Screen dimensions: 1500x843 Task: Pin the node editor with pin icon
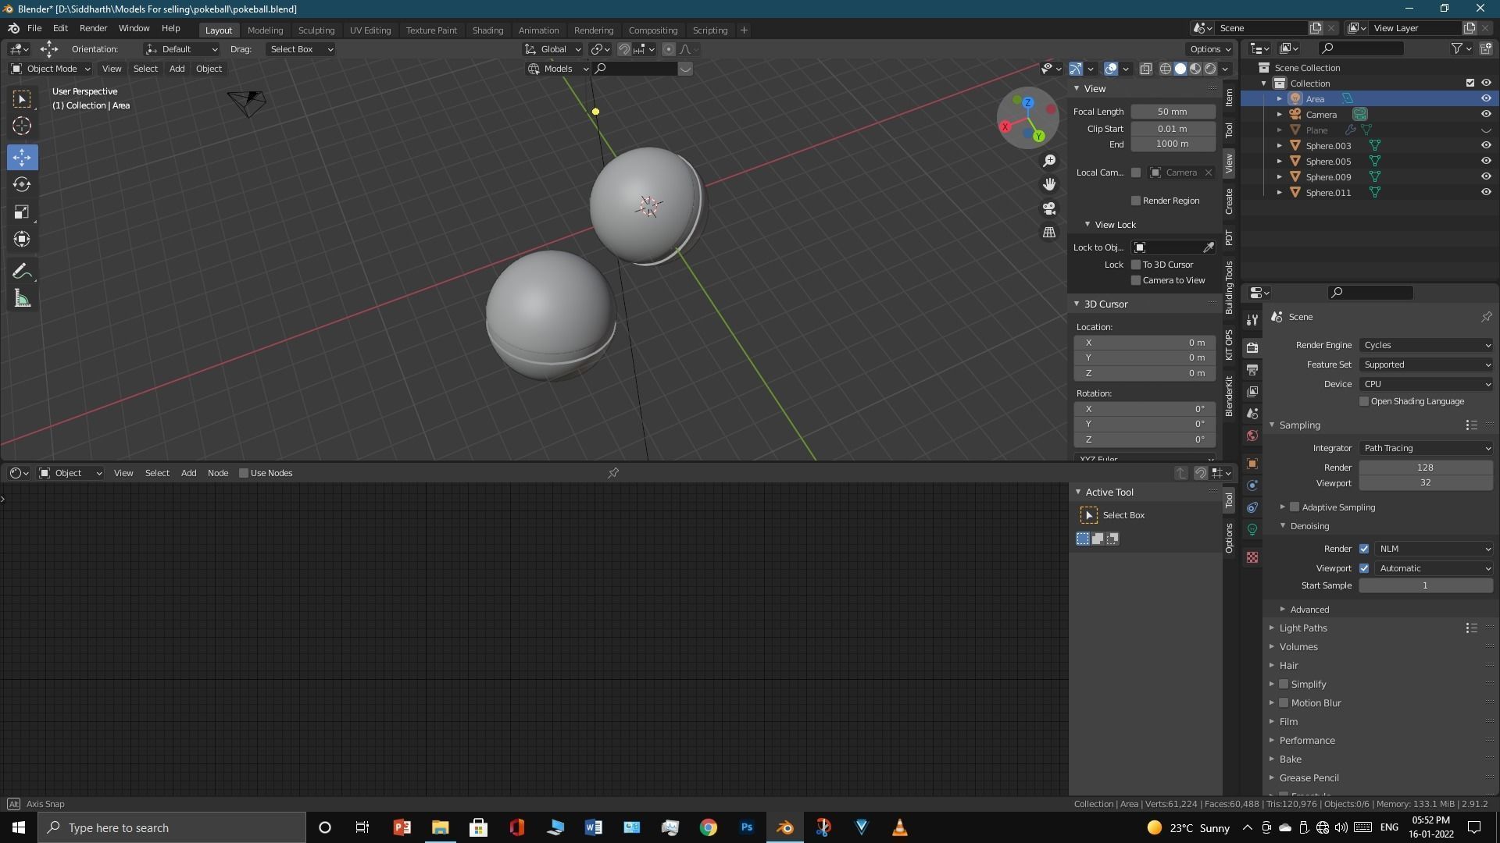pyautogui.click(x=613, y=473)
